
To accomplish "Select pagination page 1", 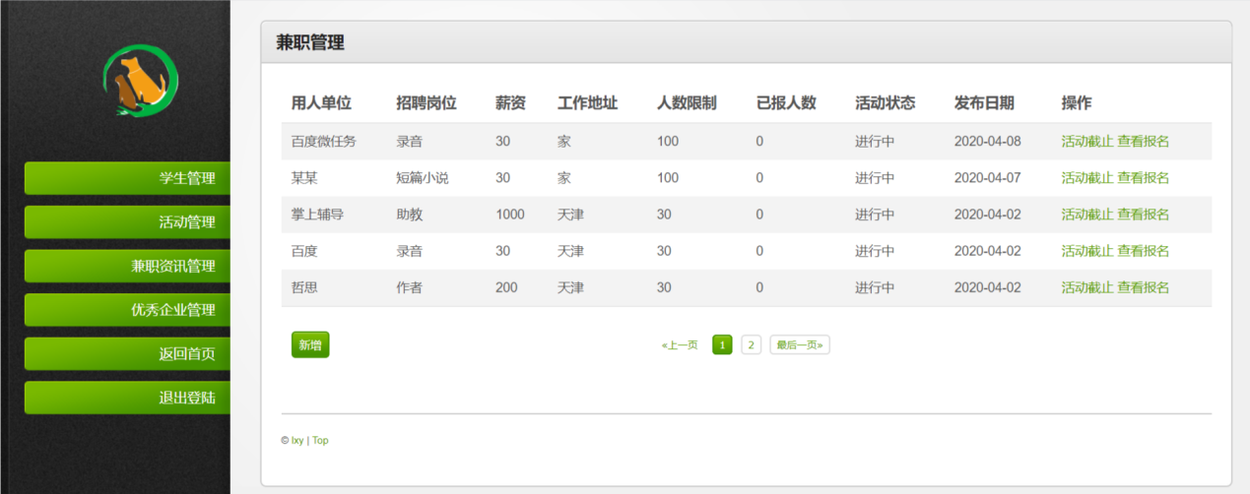I will click(x=722, y=344).
